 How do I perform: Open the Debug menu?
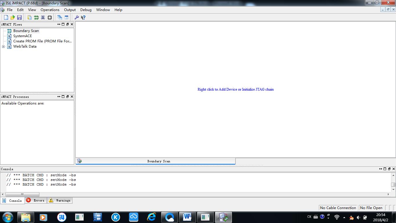click(x=86, y=10)
